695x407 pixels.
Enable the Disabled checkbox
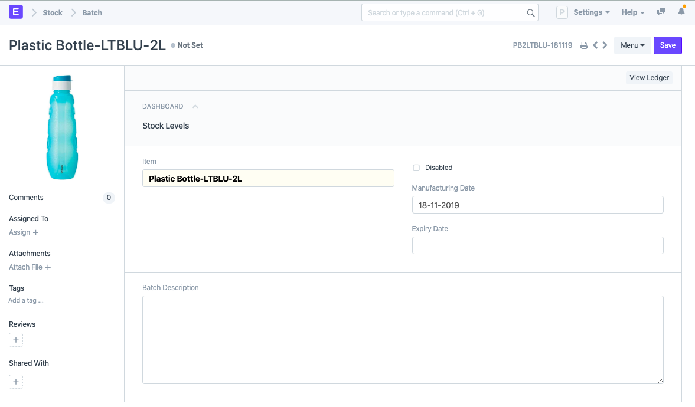(416, 168)
